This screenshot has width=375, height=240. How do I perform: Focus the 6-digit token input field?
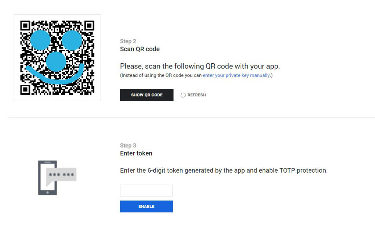click(x=146, y=191)
